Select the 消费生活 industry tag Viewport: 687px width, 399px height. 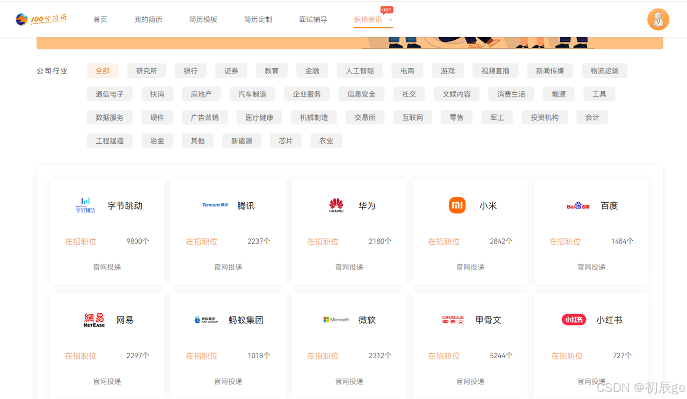tap(511, 94)
